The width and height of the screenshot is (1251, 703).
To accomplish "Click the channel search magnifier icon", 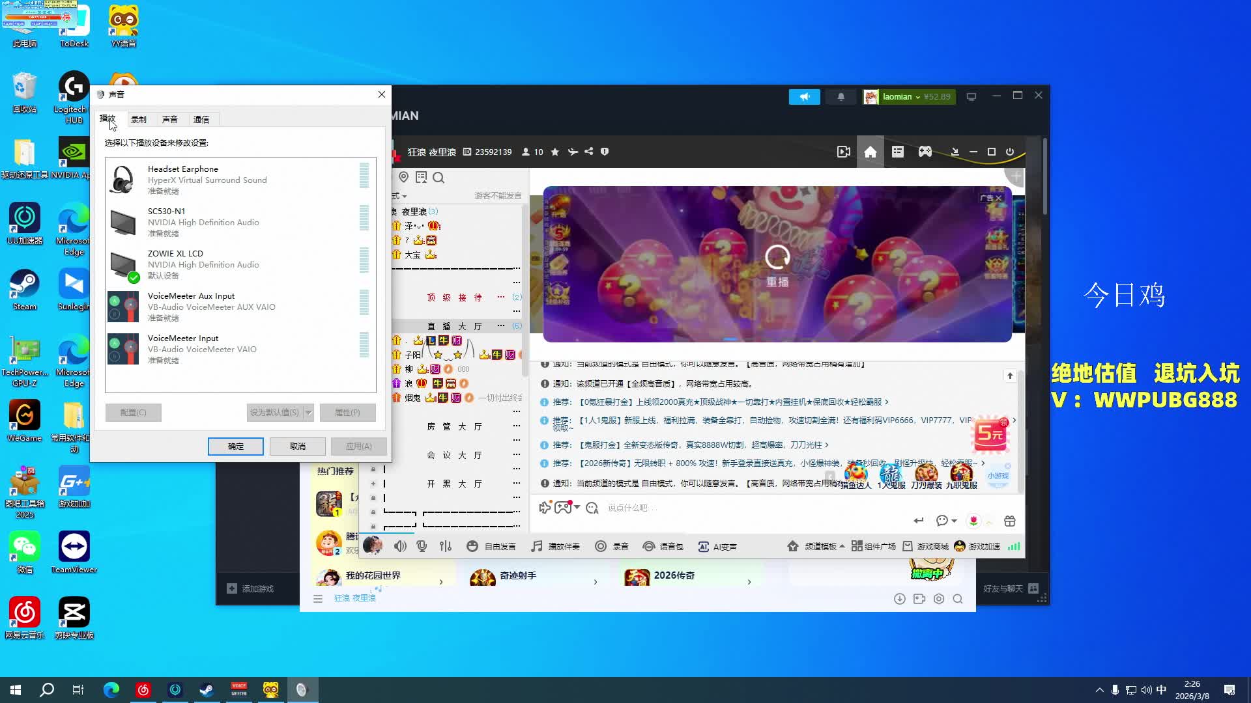I will coord(439,178).
